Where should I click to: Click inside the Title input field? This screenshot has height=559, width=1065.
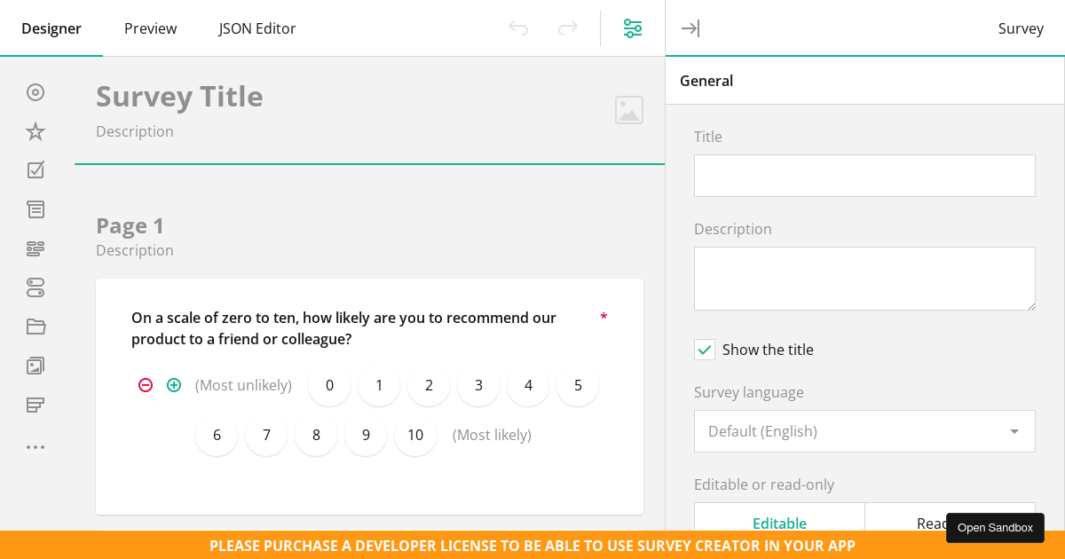coord(864,176)
